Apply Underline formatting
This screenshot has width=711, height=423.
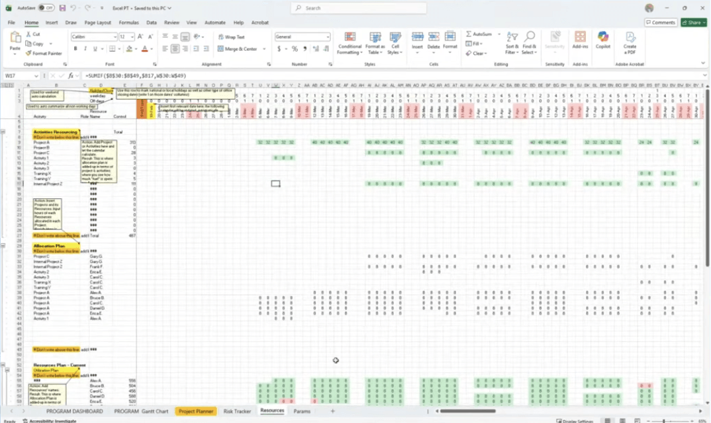[95, 49]
